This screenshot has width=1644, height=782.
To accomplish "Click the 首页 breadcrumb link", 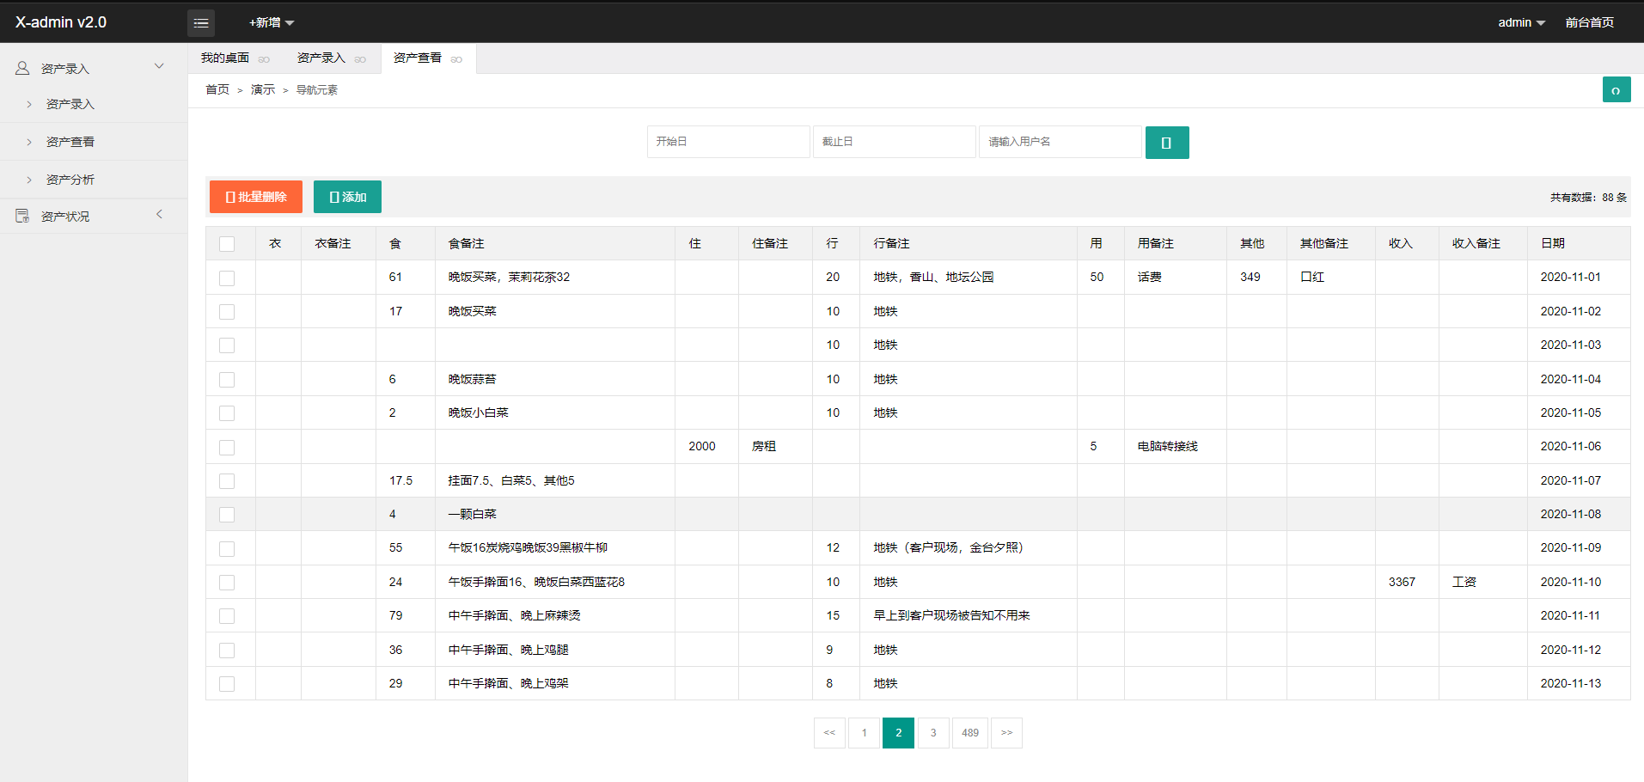I will tap(217, 89).
